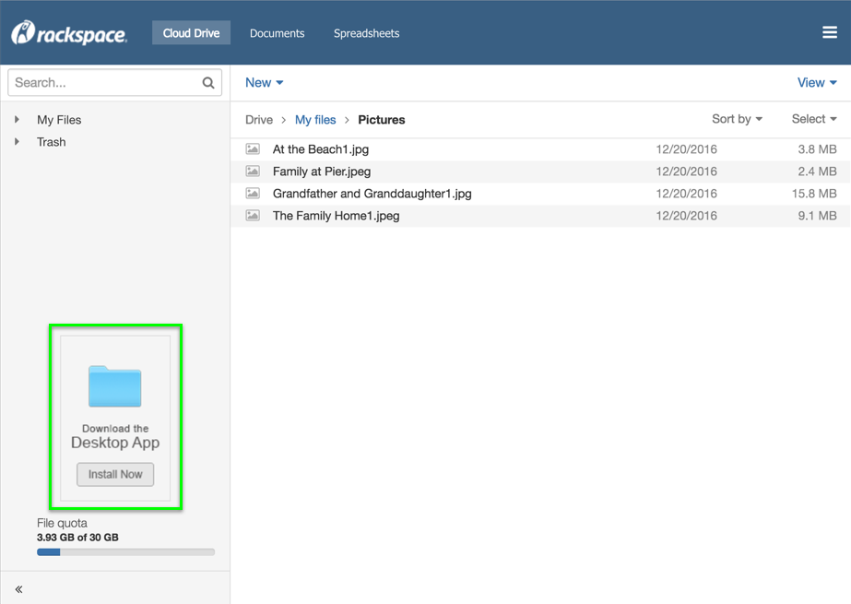Screen dimensions: 851x604
Task: Collapse the sidebar with double-chevron icon
Action: point(19,589)
